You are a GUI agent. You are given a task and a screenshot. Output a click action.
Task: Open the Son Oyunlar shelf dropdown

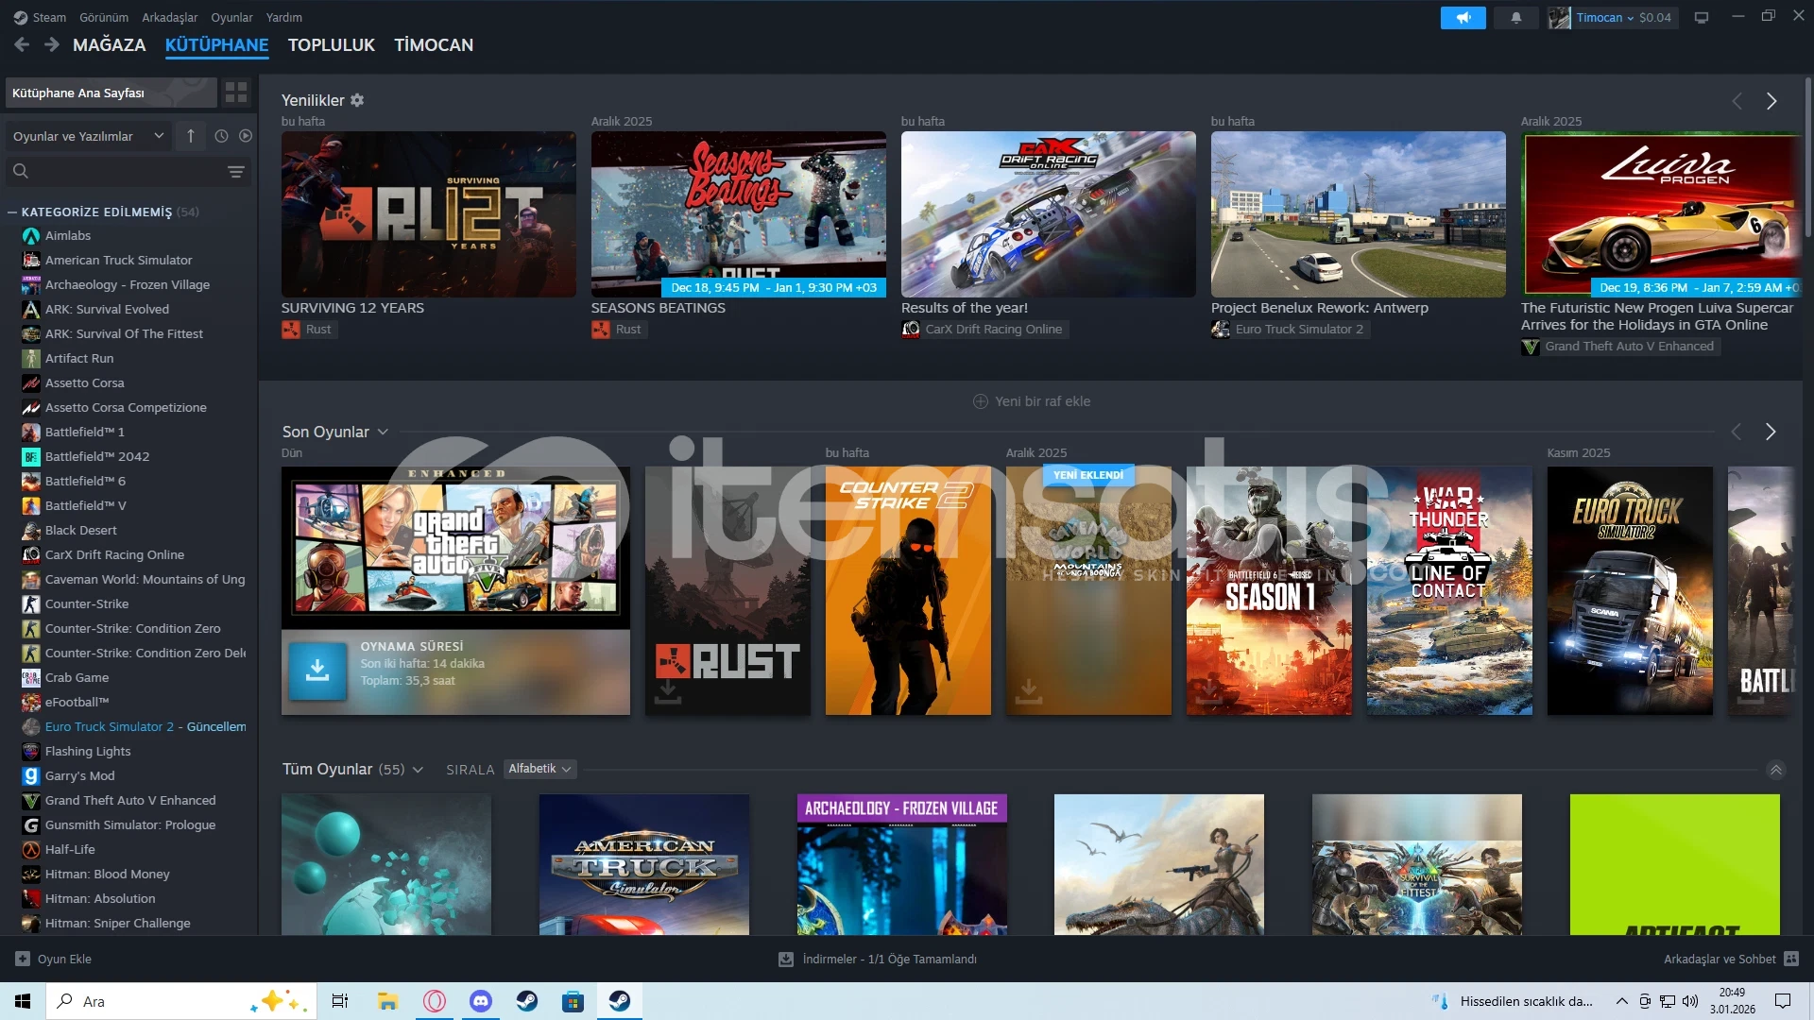pos(383,432)
